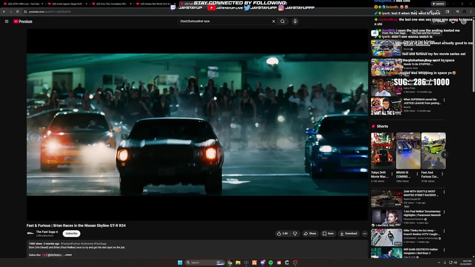Open the YouTube hamburger guide menu
Screen dimensions: 475x267
pyautogui.click(x=7, y=22)
